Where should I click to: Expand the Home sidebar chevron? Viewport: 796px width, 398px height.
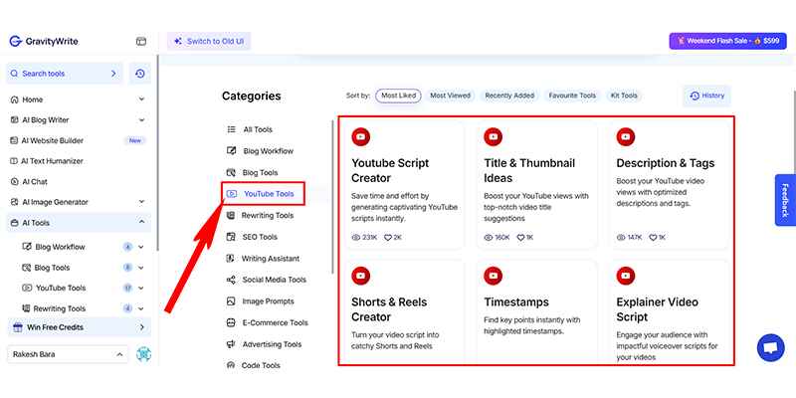(141, 99)
